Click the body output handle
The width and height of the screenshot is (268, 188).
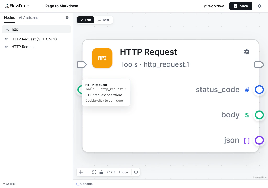pos(259,115)
